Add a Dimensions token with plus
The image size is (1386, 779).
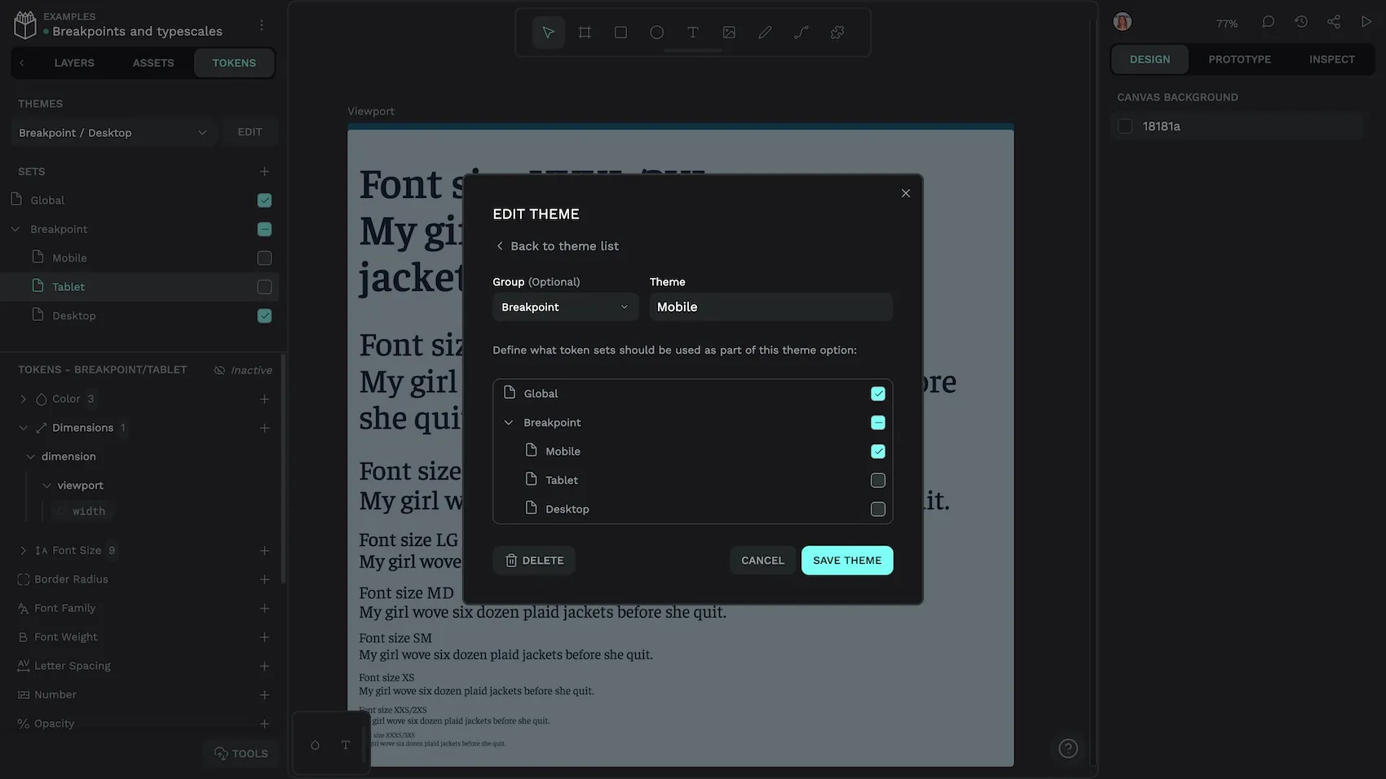(264, 428)
